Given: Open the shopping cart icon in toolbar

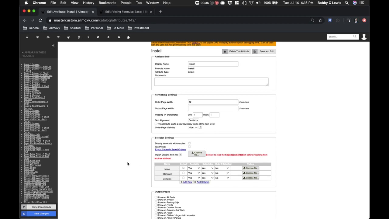Looking at the screenshot, I should (58, 37).
